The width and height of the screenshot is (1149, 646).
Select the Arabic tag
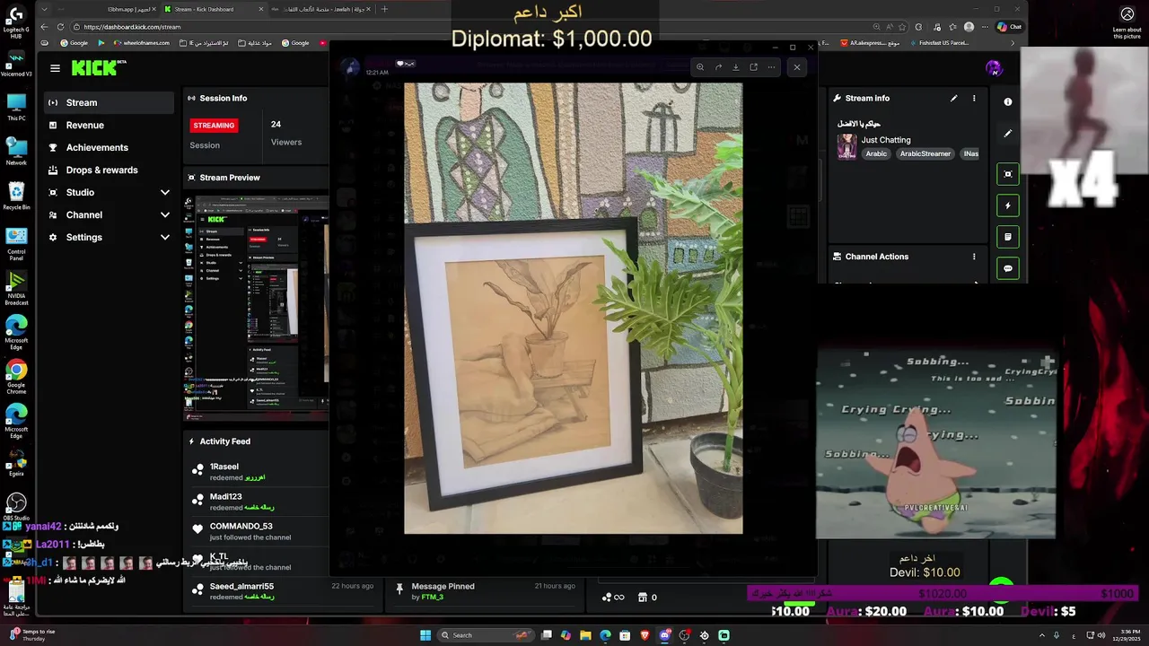(876, 153)
